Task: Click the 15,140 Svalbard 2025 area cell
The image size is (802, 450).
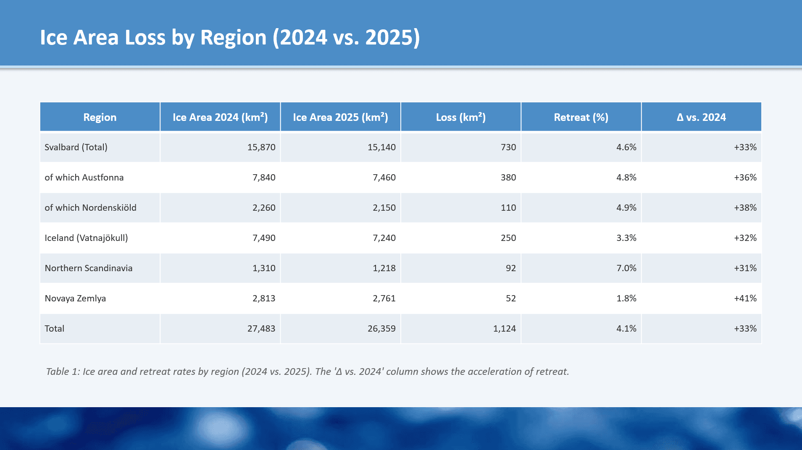Action: pos(381,147)
